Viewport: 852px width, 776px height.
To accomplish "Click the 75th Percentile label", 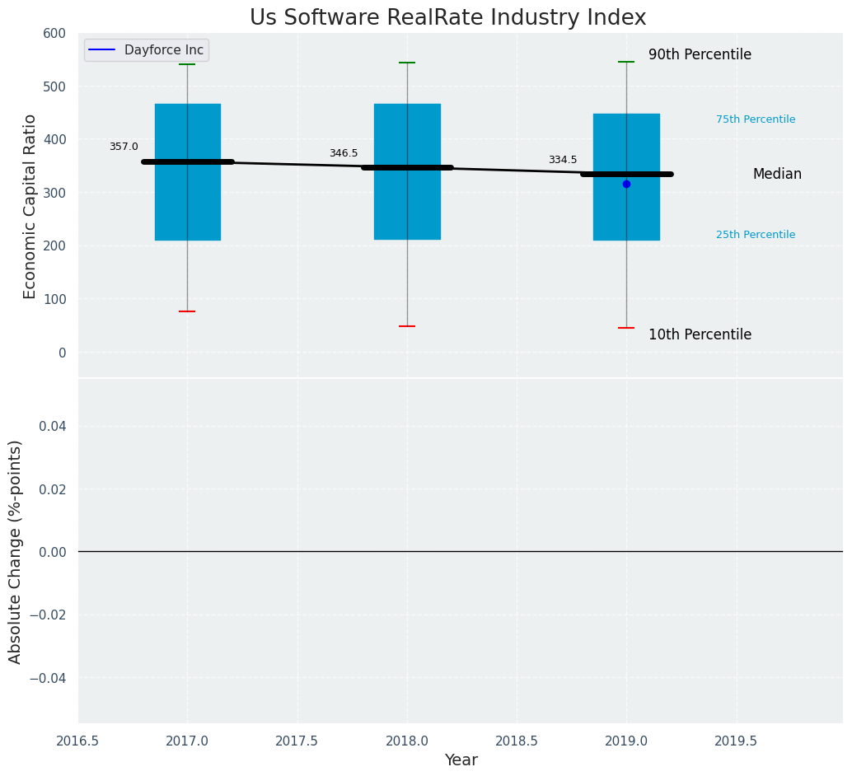I will pyautogui.click(x=756, y=119).
